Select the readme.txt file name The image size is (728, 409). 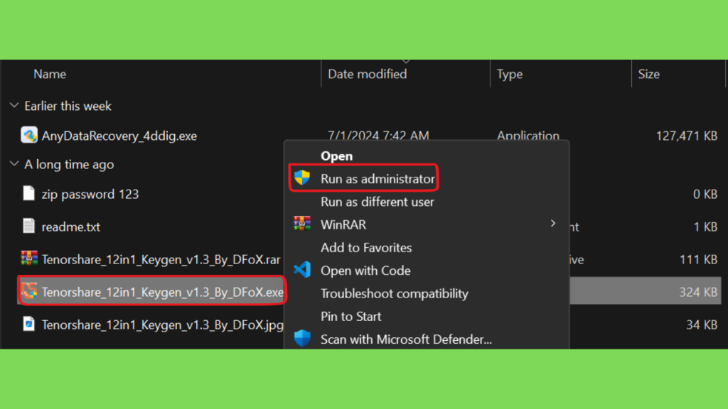[x=70, y=227]
